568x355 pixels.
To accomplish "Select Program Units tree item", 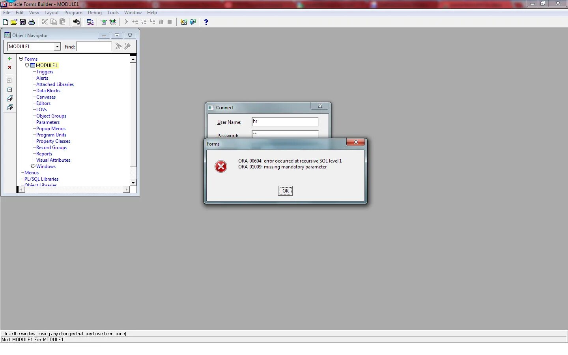I will [51, 135].
